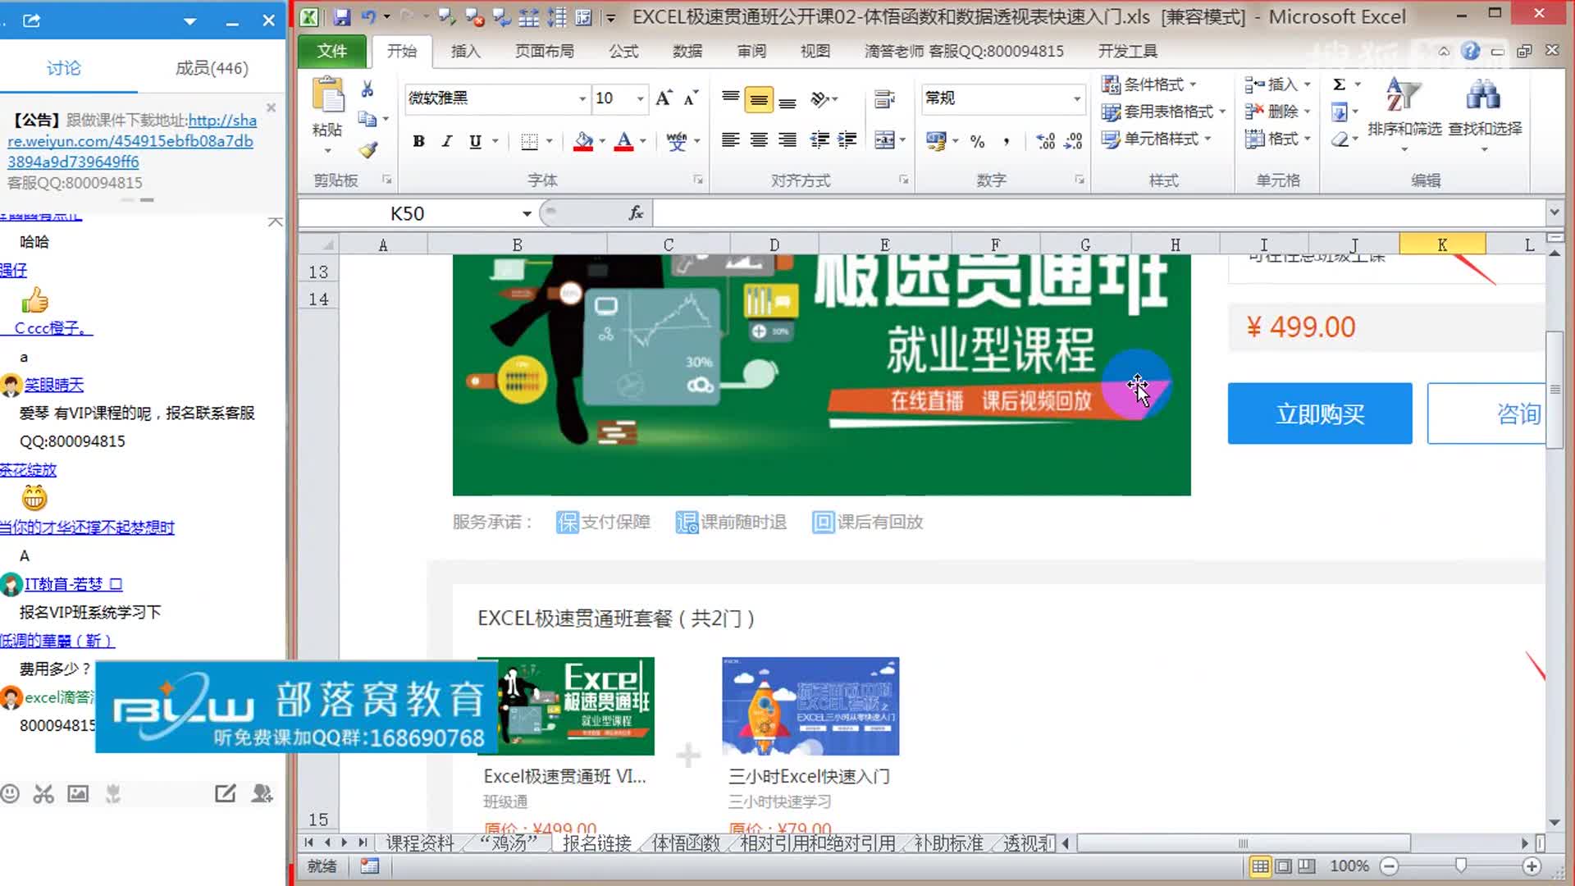
Task: Switch to the Page Layout ribbon tab
Action: coord(544,51)
